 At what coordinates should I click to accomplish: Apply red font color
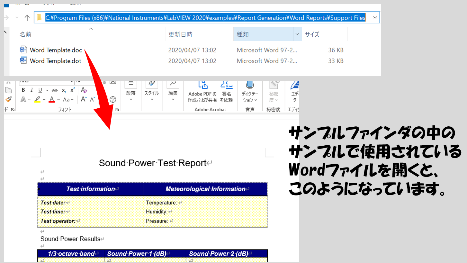(x=52, y=100)
